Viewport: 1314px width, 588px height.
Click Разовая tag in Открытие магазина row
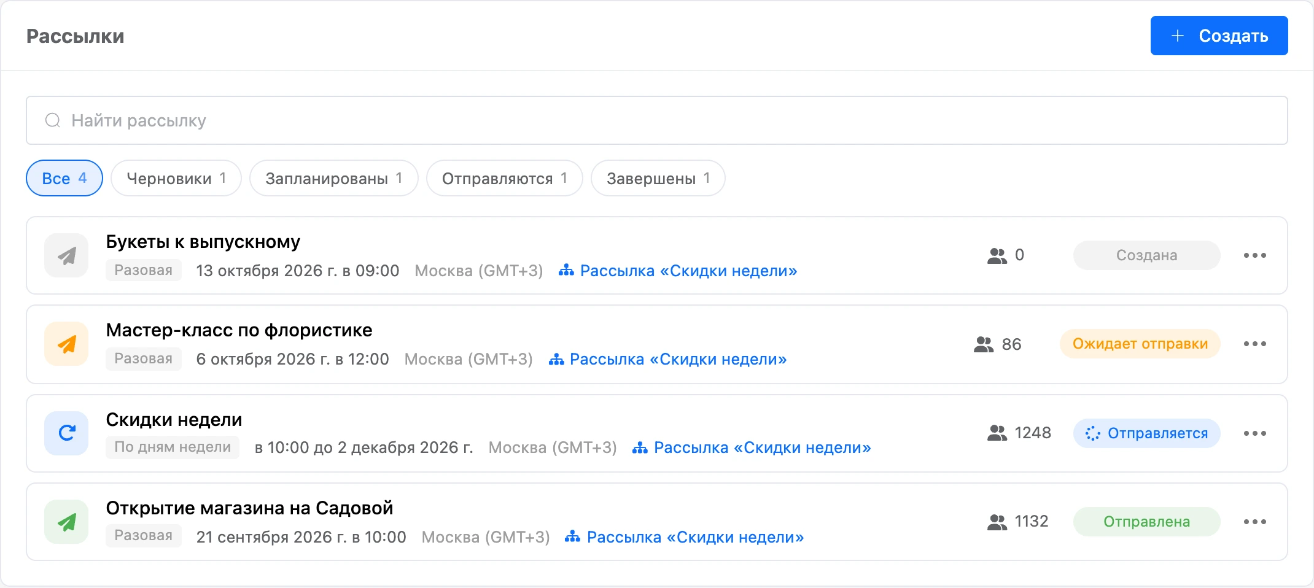pyautogui.click(x=144, y=535)
